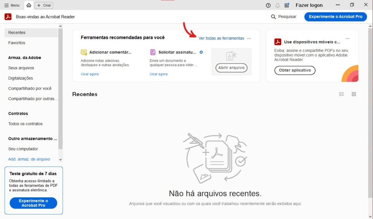Open the hamburger Menu

tap(12, 5)
